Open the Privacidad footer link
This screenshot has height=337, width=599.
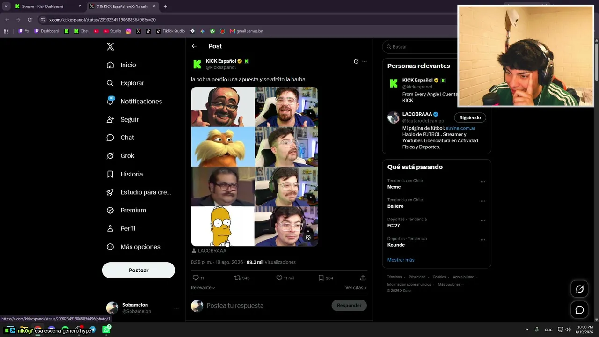417,277
